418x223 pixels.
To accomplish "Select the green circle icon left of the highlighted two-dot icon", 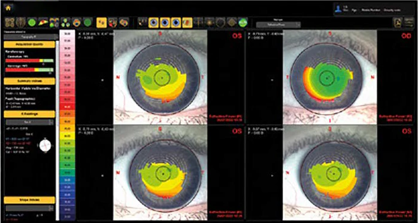I will pyautogui.click(x=87, y=22).
